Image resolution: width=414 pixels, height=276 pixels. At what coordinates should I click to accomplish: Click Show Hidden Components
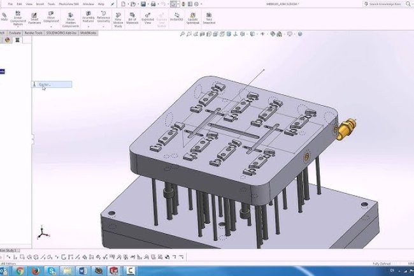[x=71, y=20]
